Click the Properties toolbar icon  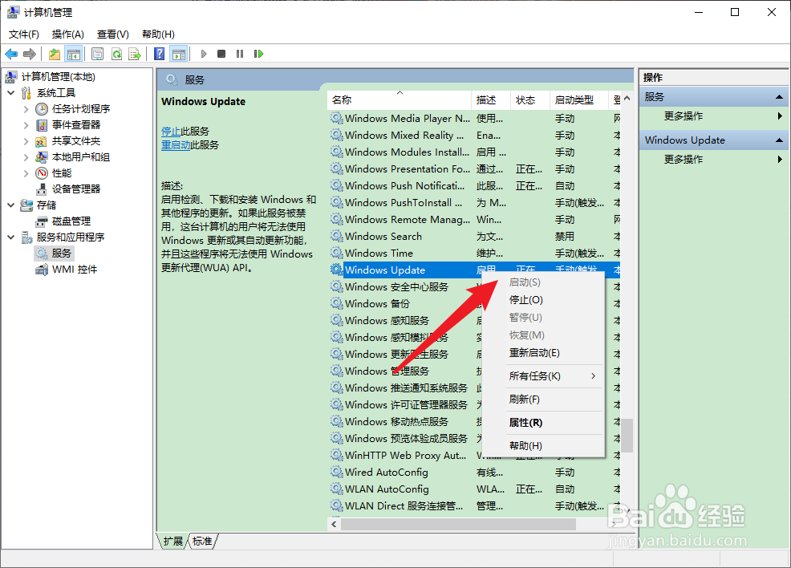(x=97, y=54)
